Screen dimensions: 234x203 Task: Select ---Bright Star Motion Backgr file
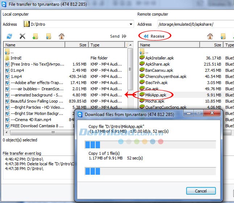pyautogui.click(x=34, y=113)
